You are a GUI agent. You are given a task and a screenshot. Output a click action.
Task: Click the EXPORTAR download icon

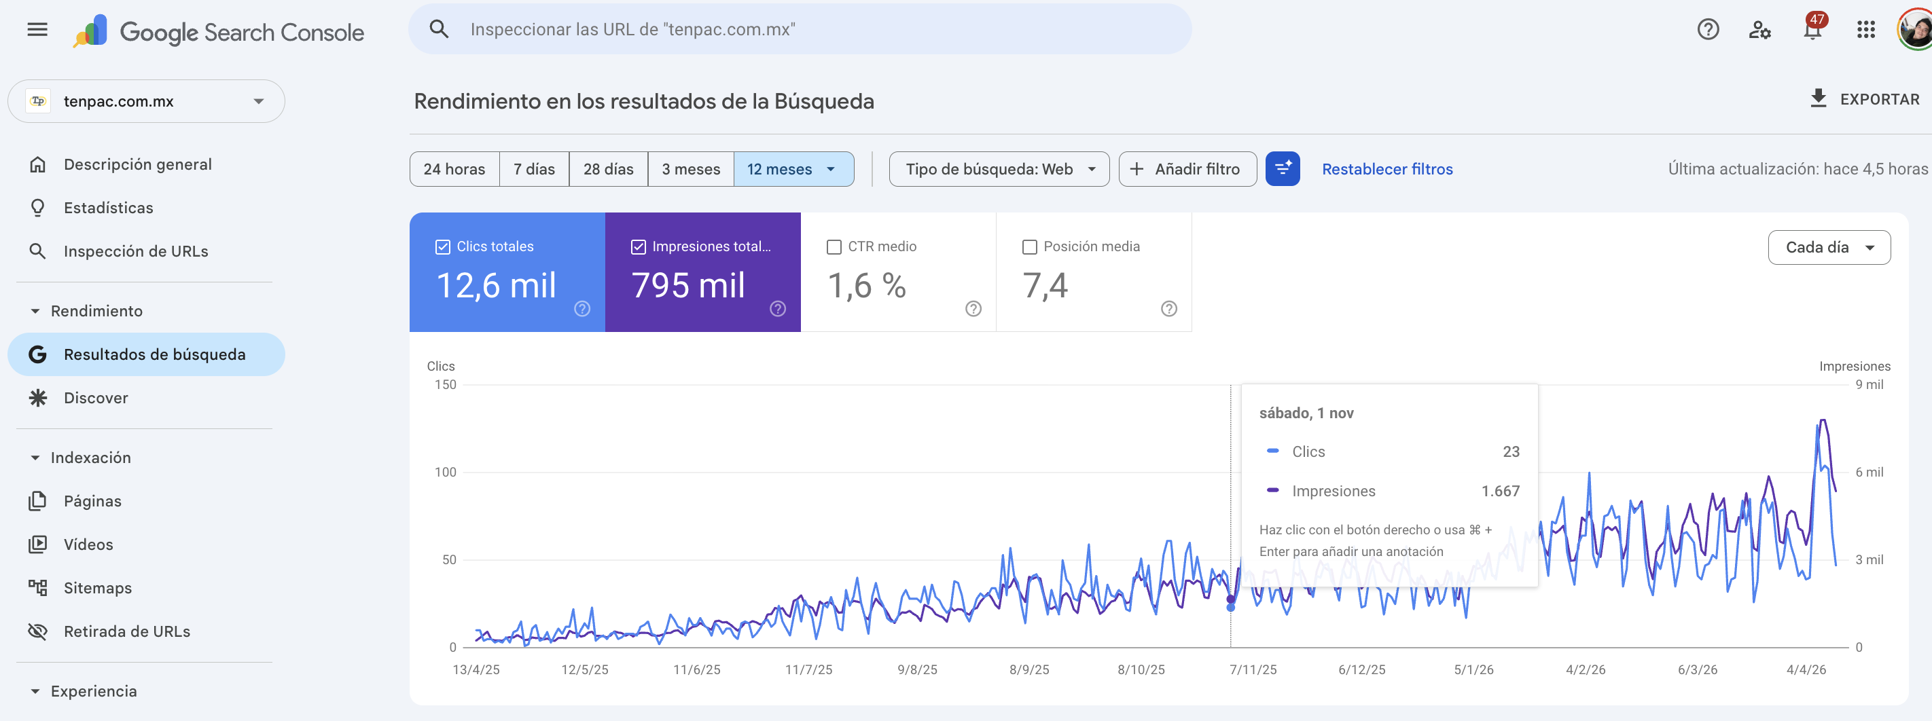1818,98
